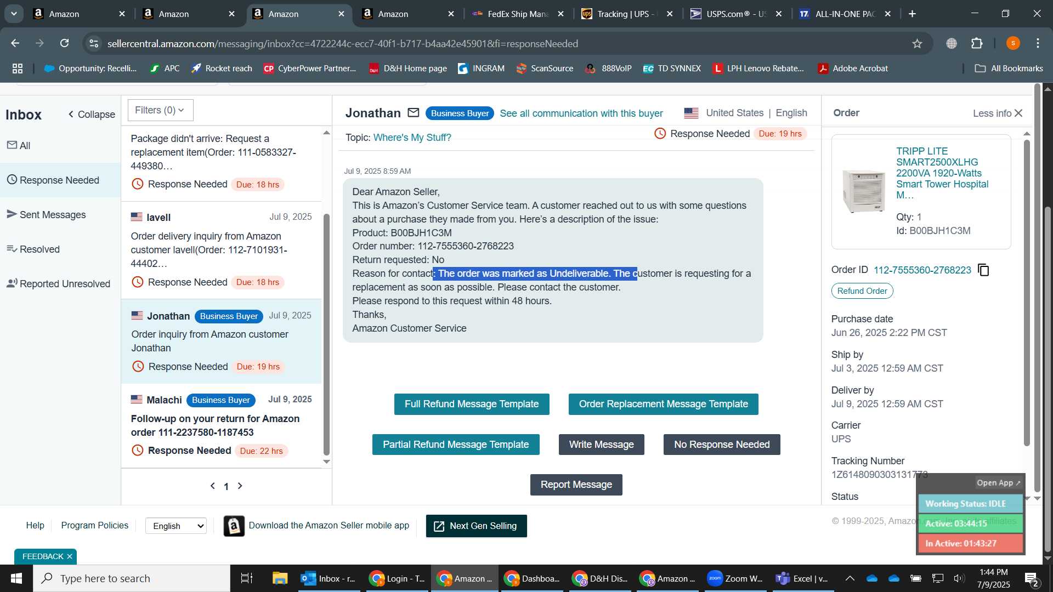Collapse the Inbox sidebar
Viewport: 1053px width, 592px height.
[92, 114]
